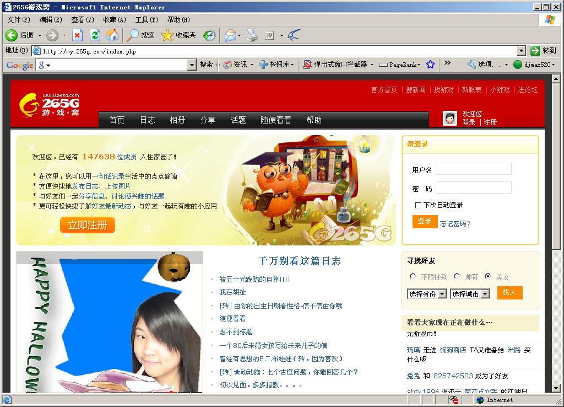The image size is (564, 407).
Task: Open 帮助(H) menu
Action: [x=178, y=20]
